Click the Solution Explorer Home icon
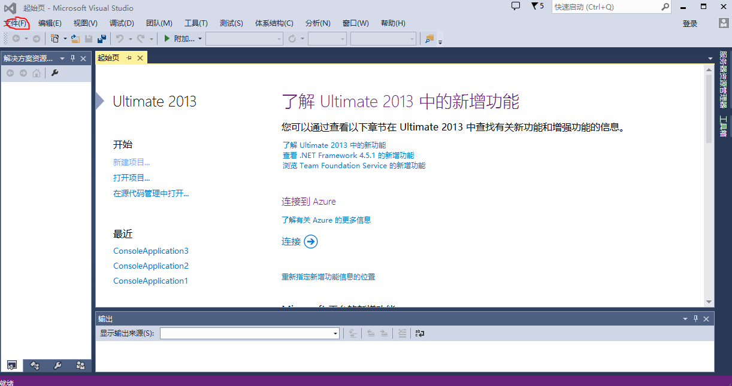 (x=37, y=73)
